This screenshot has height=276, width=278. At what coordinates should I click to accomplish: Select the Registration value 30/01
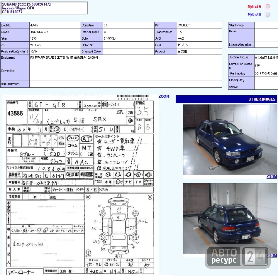(x=34, y=52)
